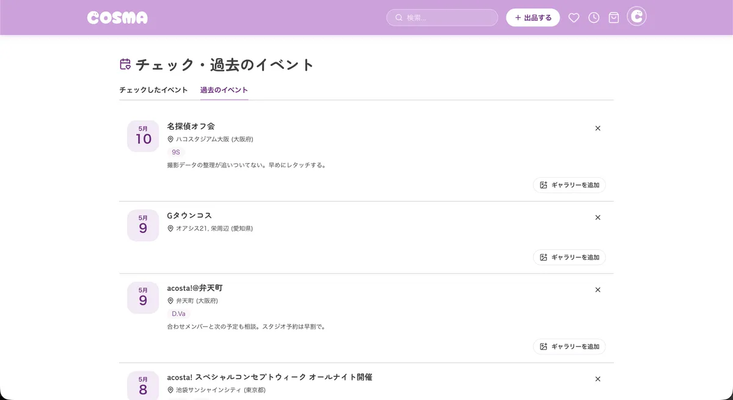Click the 5月 10 date badge
Screen dimensions: 733x400
[143, 136]
